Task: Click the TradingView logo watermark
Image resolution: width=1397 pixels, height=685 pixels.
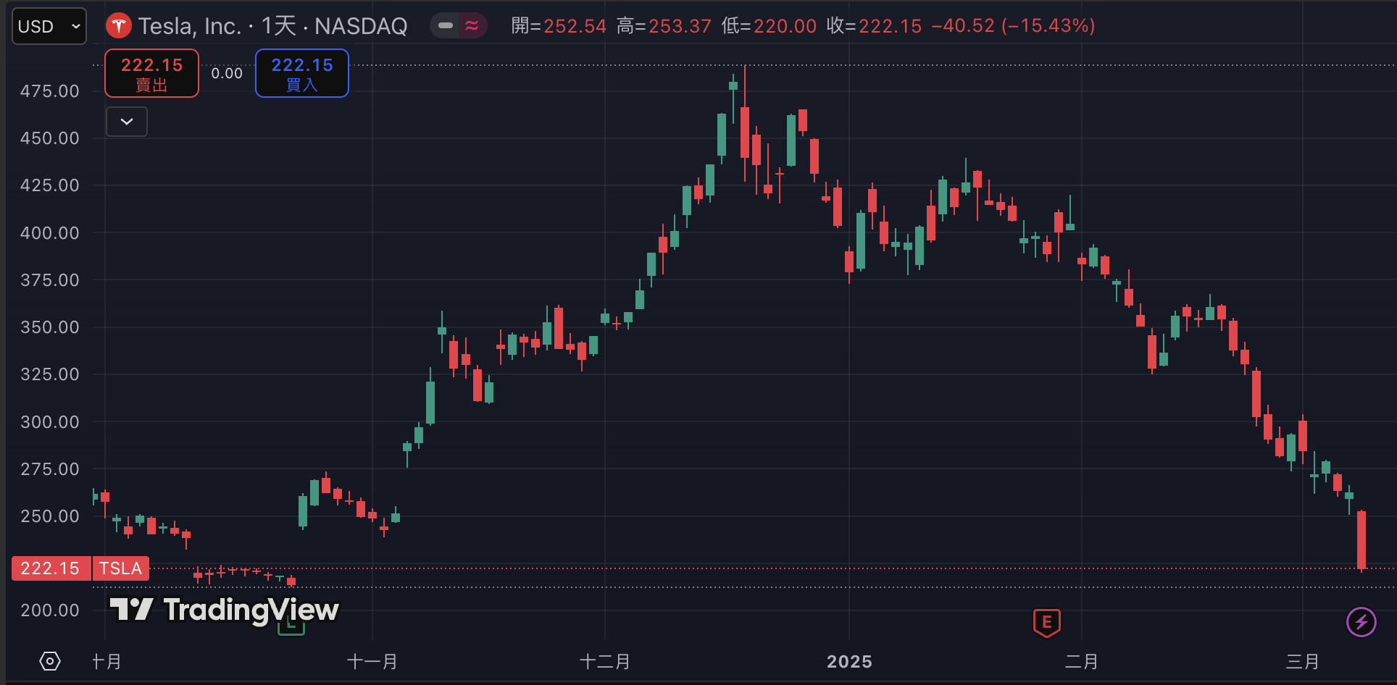Action: tap(225, 610)
